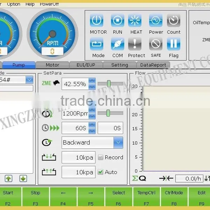Click the 42.55% ZME input field
This screenshot has height=210, width=210.
[x=75, y=84]
